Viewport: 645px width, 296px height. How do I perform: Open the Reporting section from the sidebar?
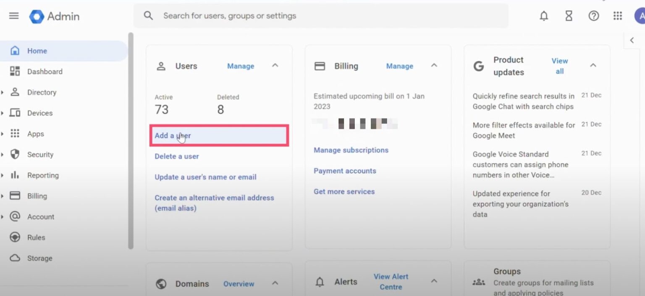coord(42,175)
